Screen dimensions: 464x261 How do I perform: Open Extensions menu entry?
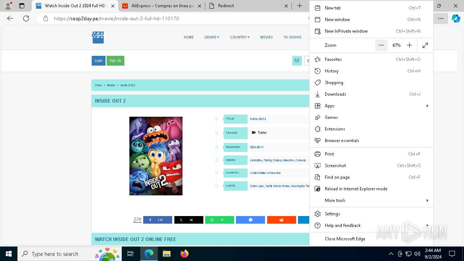(371, 129)
